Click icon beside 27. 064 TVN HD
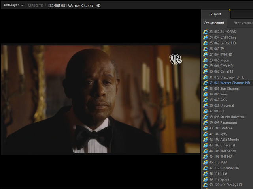Viewport: 253px width, 189px height. click(x=206, y=54)
